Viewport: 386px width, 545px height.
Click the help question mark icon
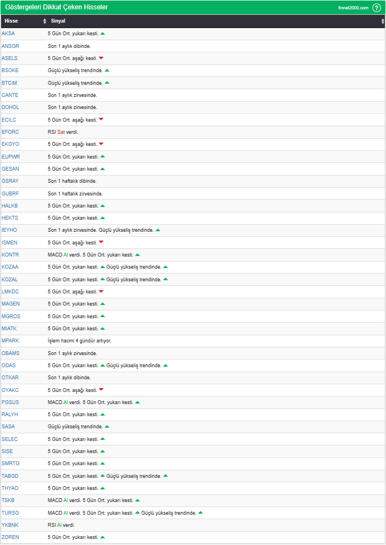[x=377, y=8]
